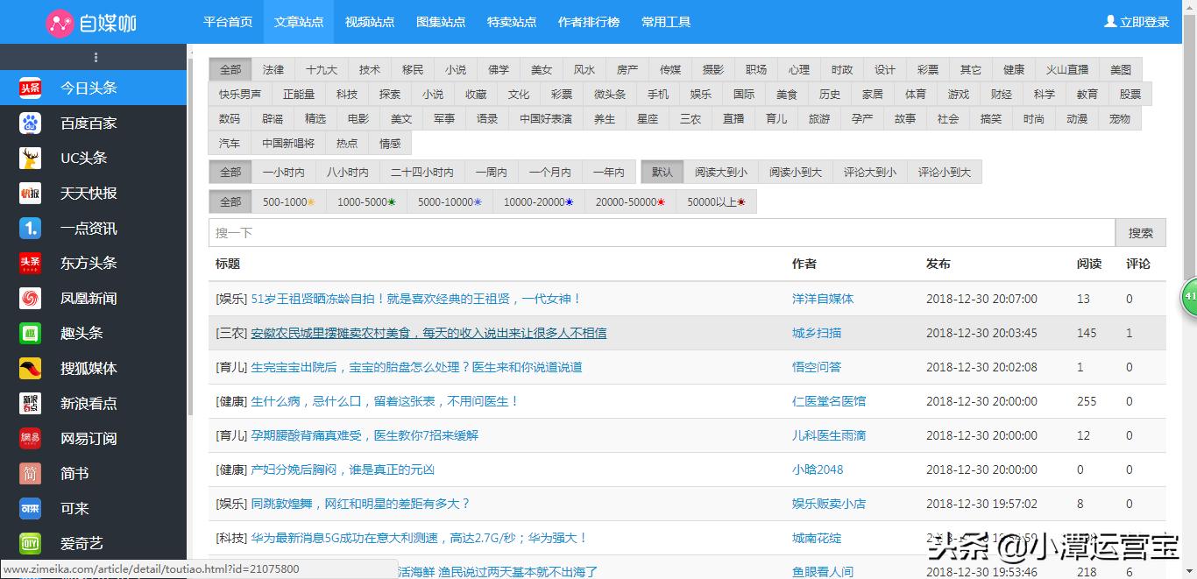Open the 常用工具 menu
1197x579 pixels.
pyautogui.click(x=666, y=22)
